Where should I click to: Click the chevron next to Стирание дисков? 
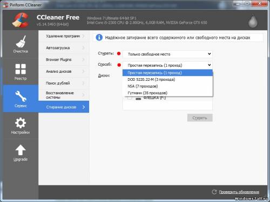(x=84, y=107)
